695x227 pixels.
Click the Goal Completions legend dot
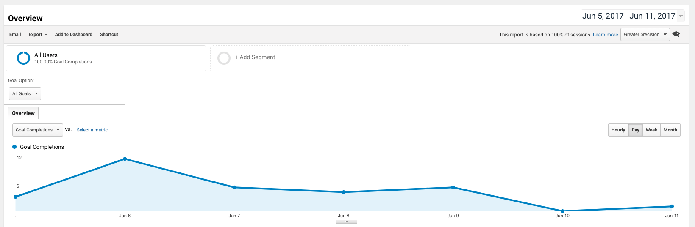coord(14,147)
